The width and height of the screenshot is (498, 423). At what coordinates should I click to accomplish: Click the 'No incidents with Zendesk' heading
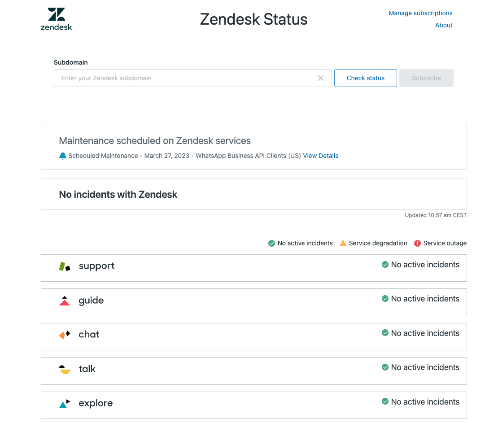point(118,194)
